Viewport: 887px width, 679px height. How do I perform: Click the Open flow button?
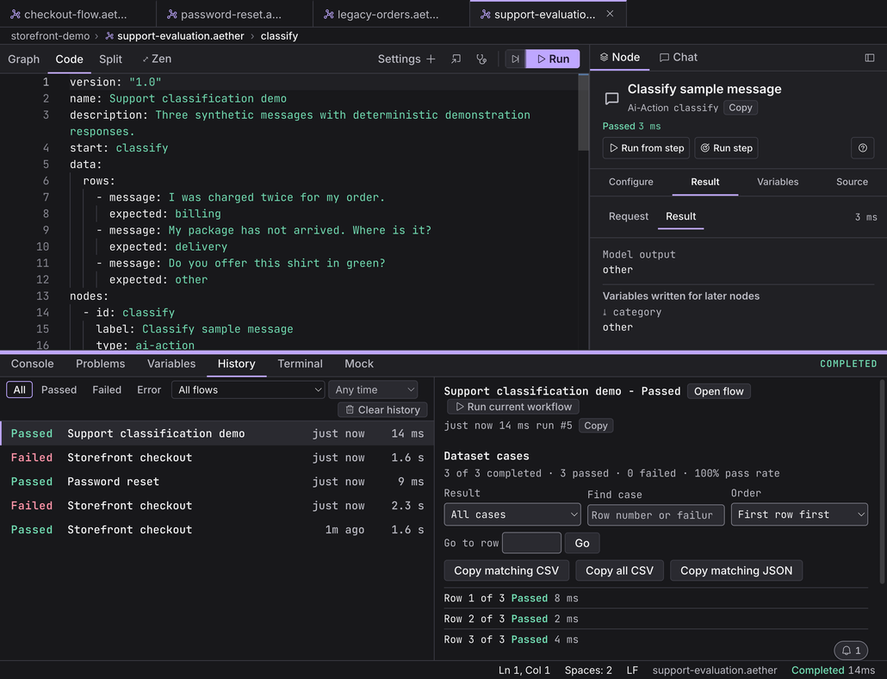pos(718,391)
